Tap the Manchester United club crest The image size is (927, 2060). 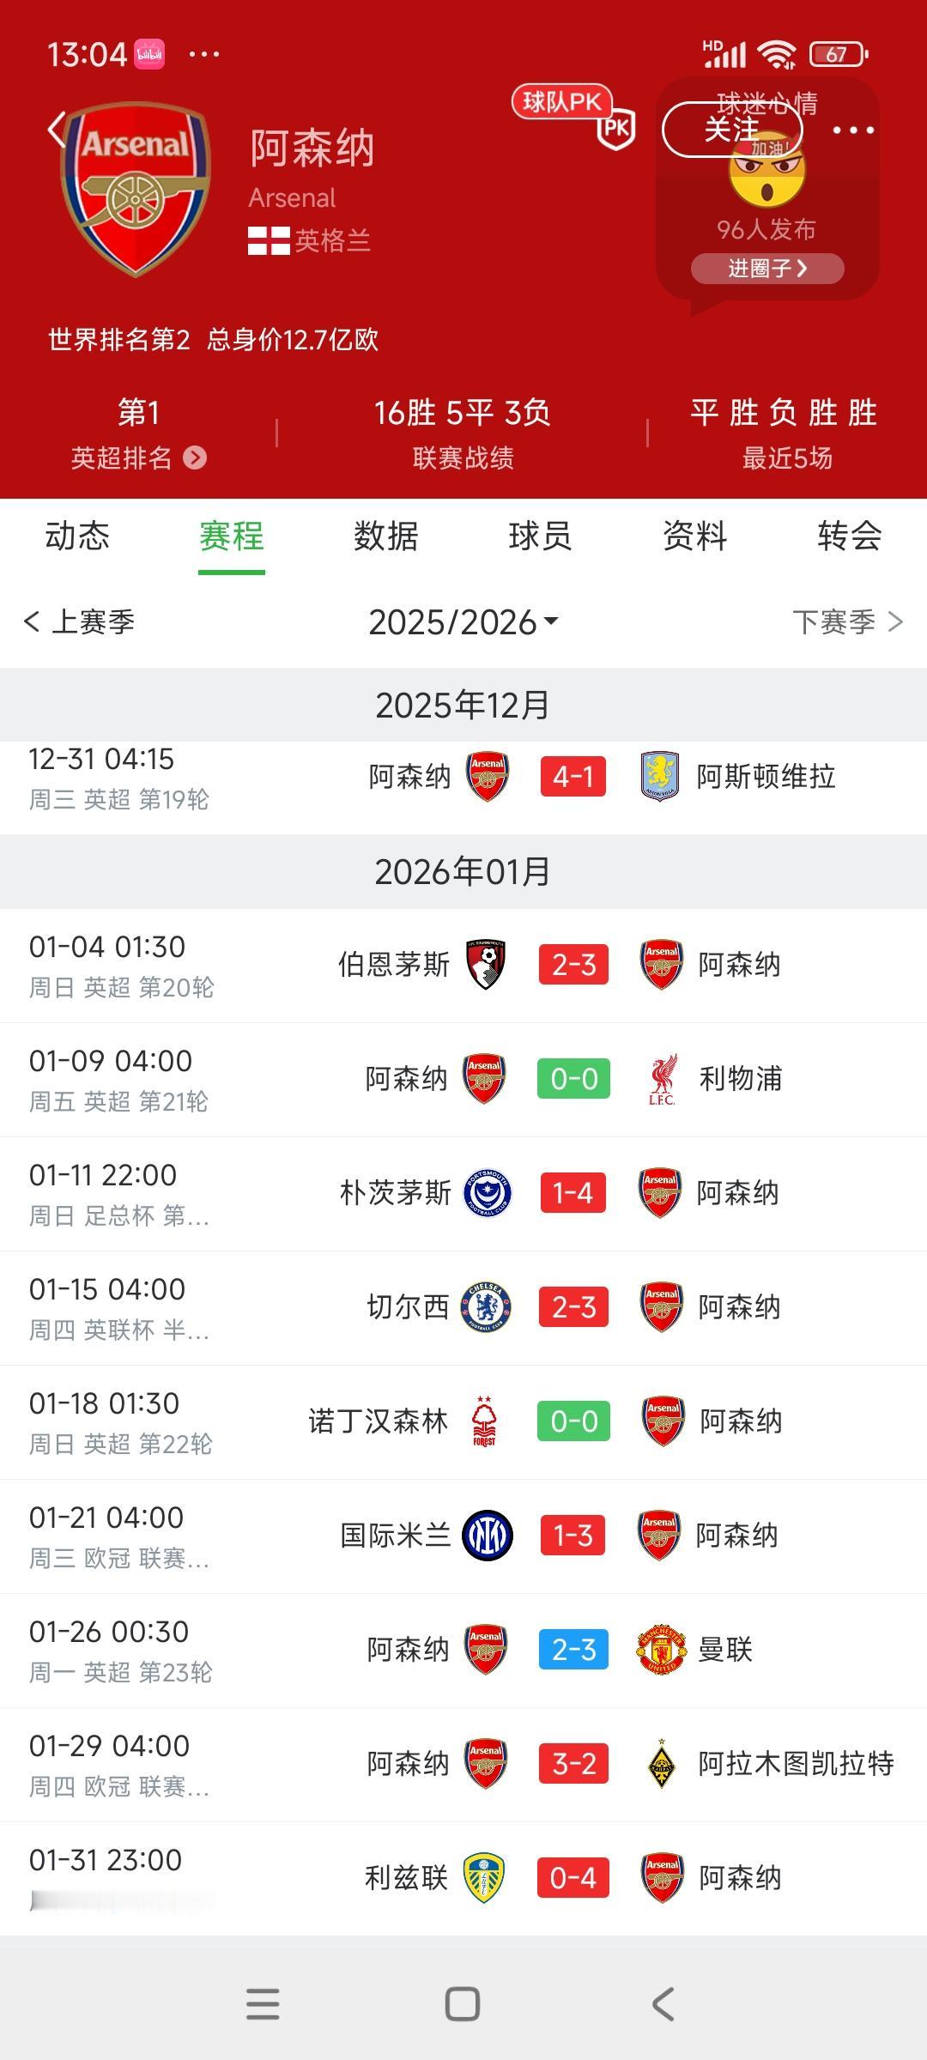click(661, 1650)
